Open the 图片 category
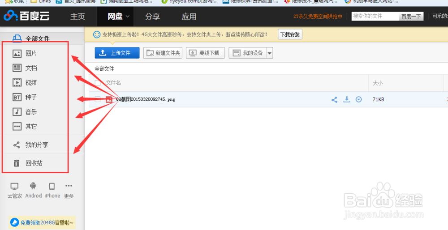The width and height of the screenshot is (448, 230). click(31, 53)
